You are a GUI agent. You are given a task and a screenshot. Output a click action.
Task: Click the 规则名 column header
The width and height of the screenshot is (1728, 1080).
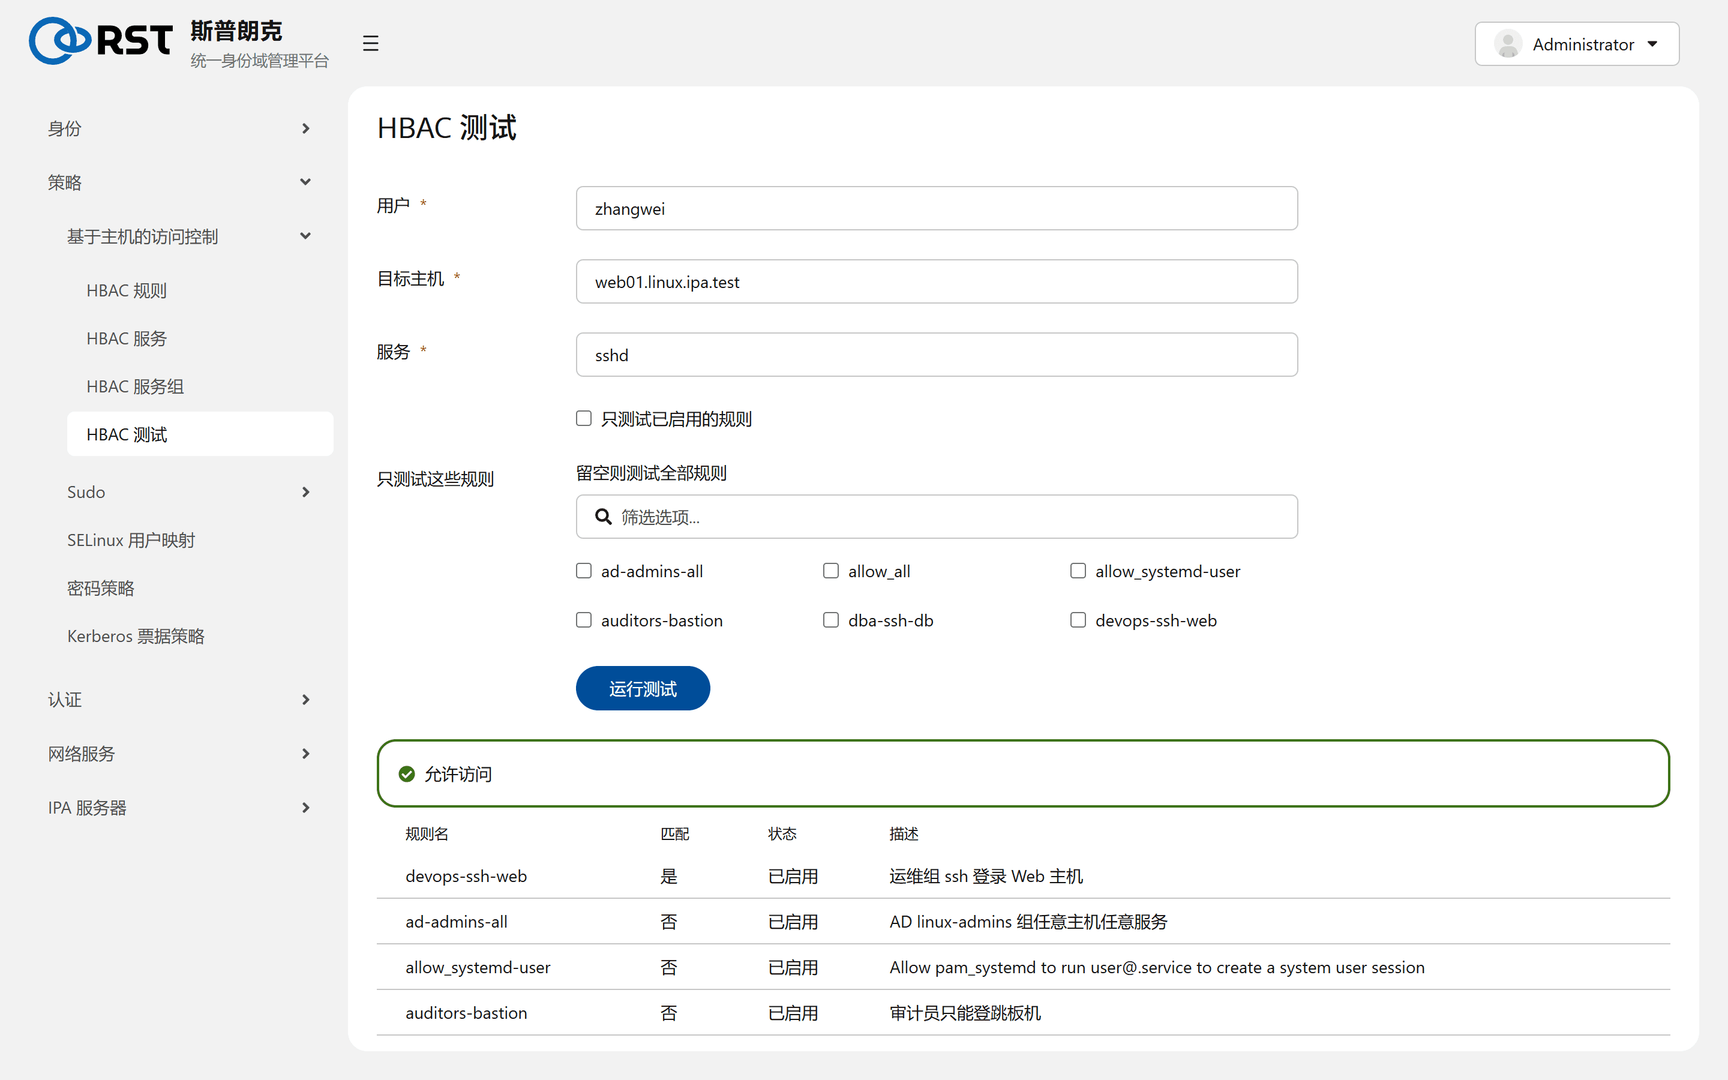pyautogui.click(x=427, y=834)
